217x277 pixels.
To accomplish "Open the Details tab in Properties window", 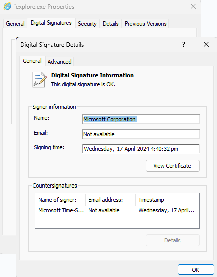I will point(110,24).
